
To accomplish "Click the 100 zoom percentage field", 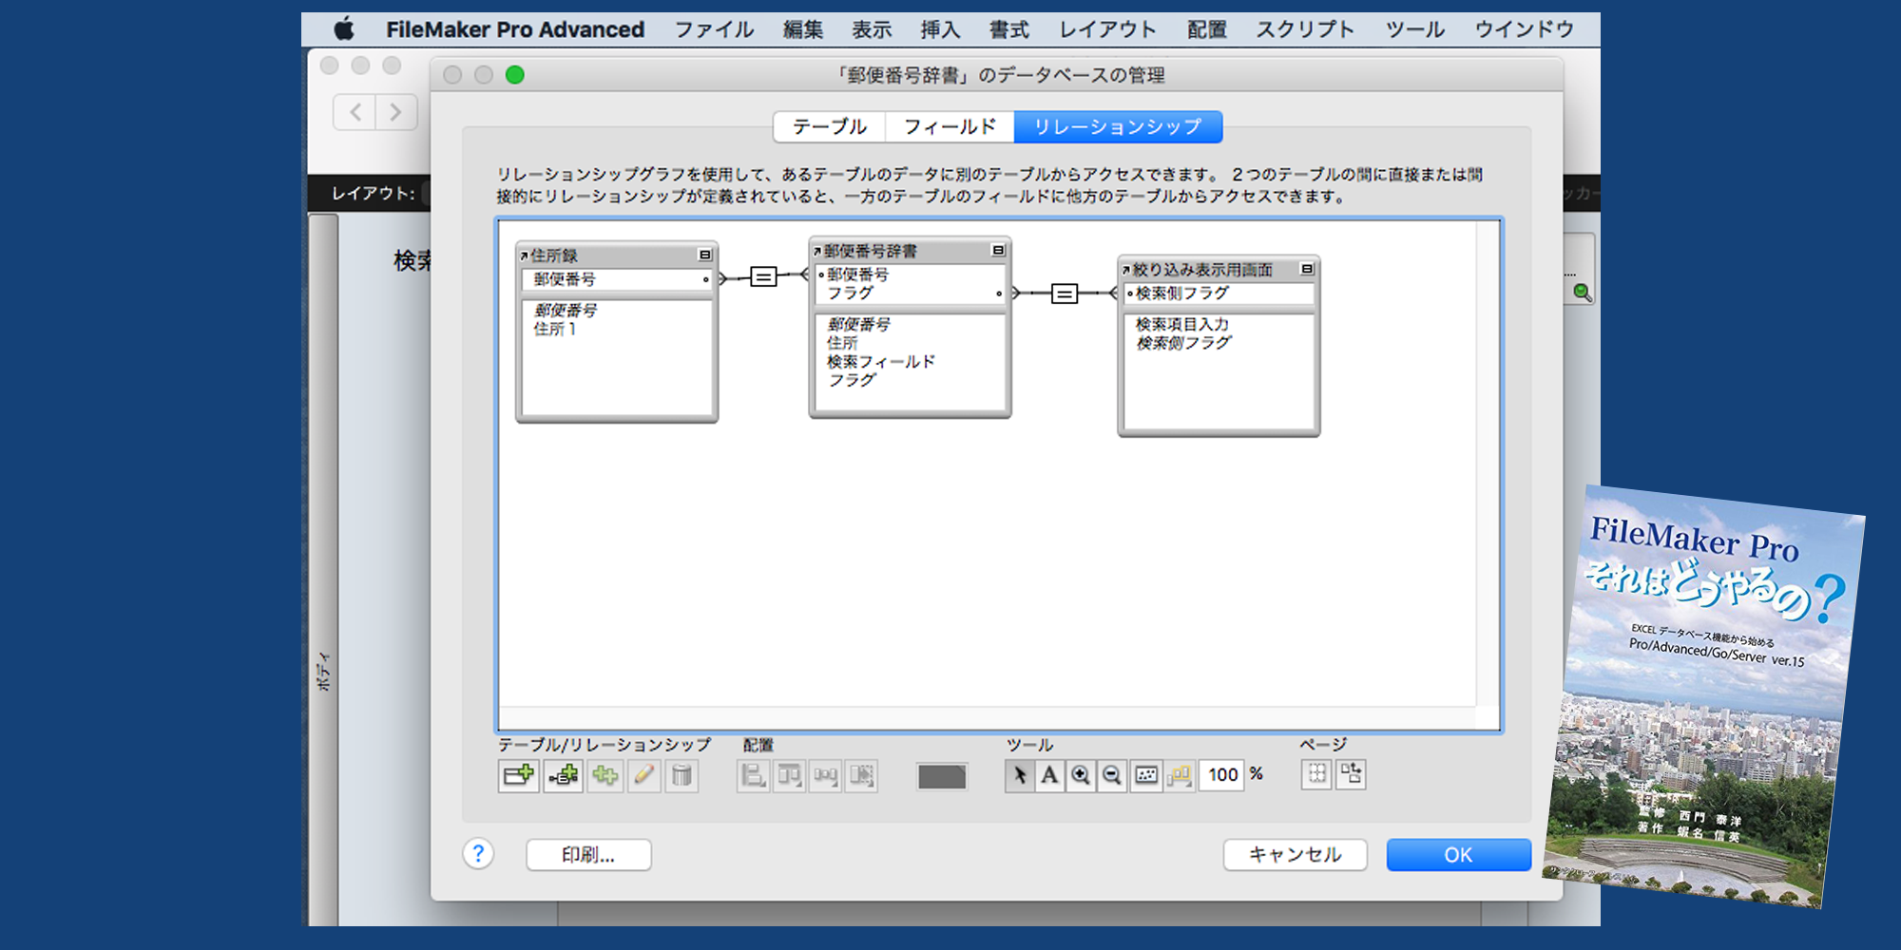I will click(1222, 775).
